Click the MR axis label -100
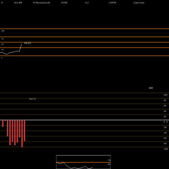Image resolution: width=169 pixels, height=169 pixels. 166,149
